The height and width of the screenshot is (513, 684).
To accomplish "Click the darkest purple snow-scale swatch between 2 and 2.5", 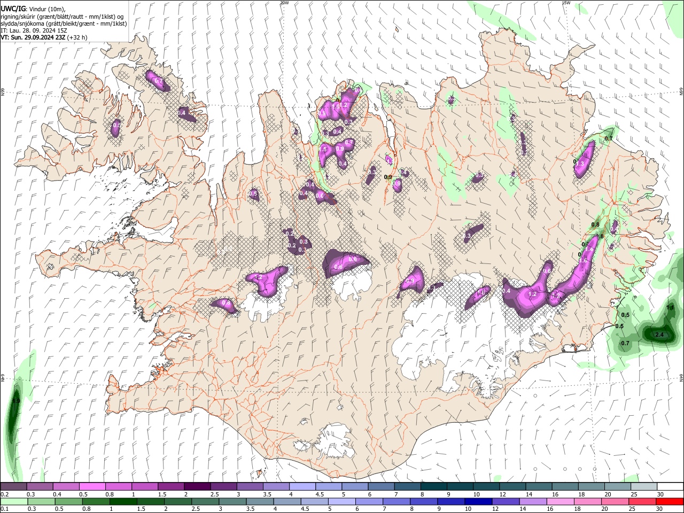I will pyautogui.click(x=197, y=487).
